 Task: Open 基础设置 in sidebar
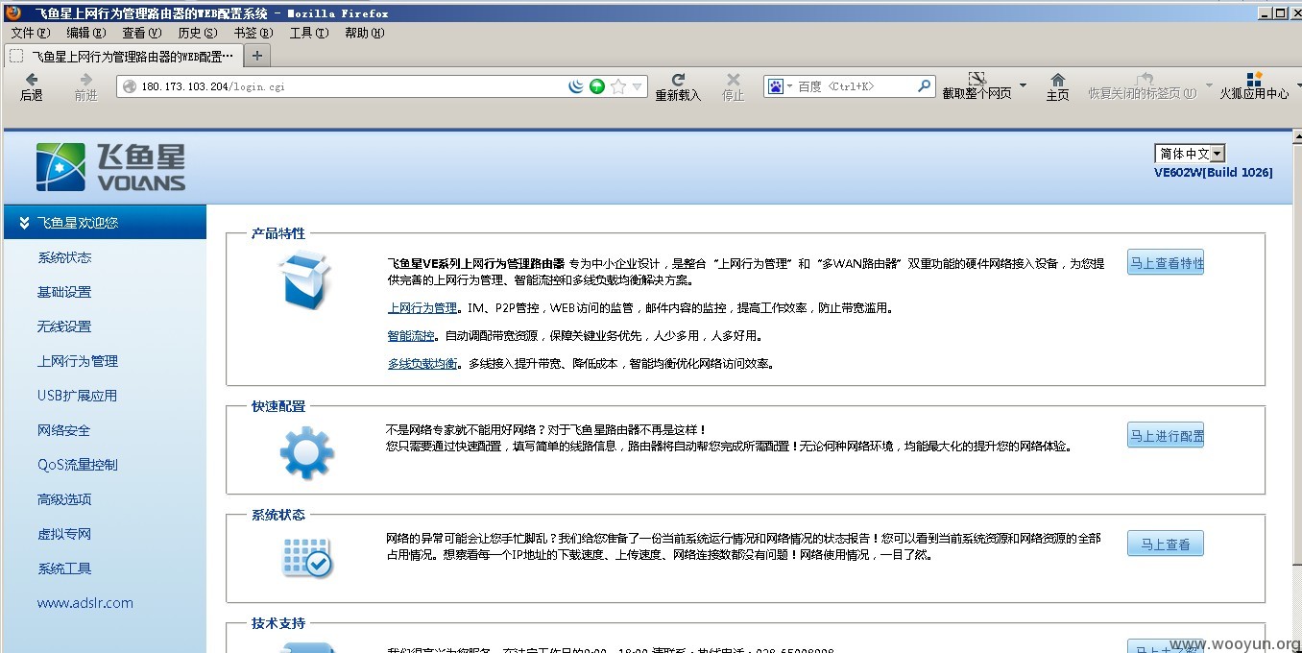(x=64, y=292)
